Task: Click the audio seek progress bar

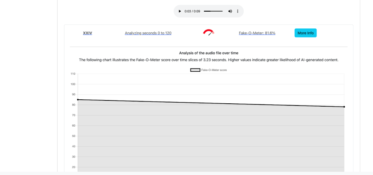Action: point(213,11)
